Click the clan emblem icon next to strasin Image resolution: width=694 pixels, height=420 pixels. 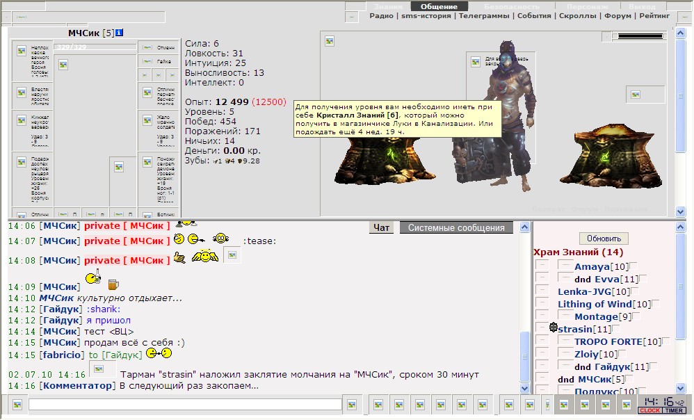pos(554,328)
